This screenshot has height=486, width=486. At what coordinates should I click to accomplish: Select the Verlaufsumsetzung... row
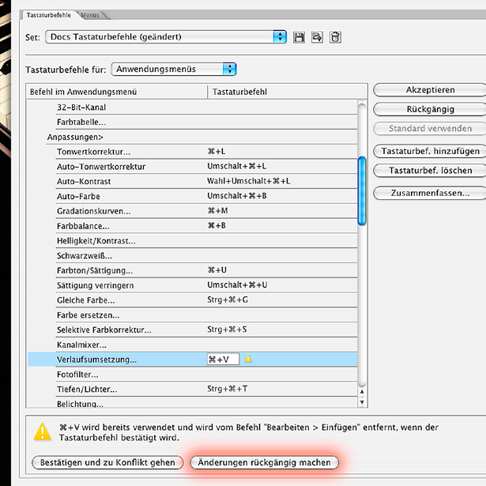click(x=193, y=360)
